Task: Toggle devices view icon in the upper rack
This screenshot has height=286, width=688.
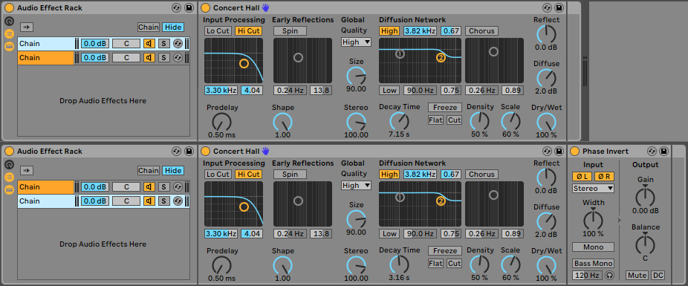Action: (9, 47)
